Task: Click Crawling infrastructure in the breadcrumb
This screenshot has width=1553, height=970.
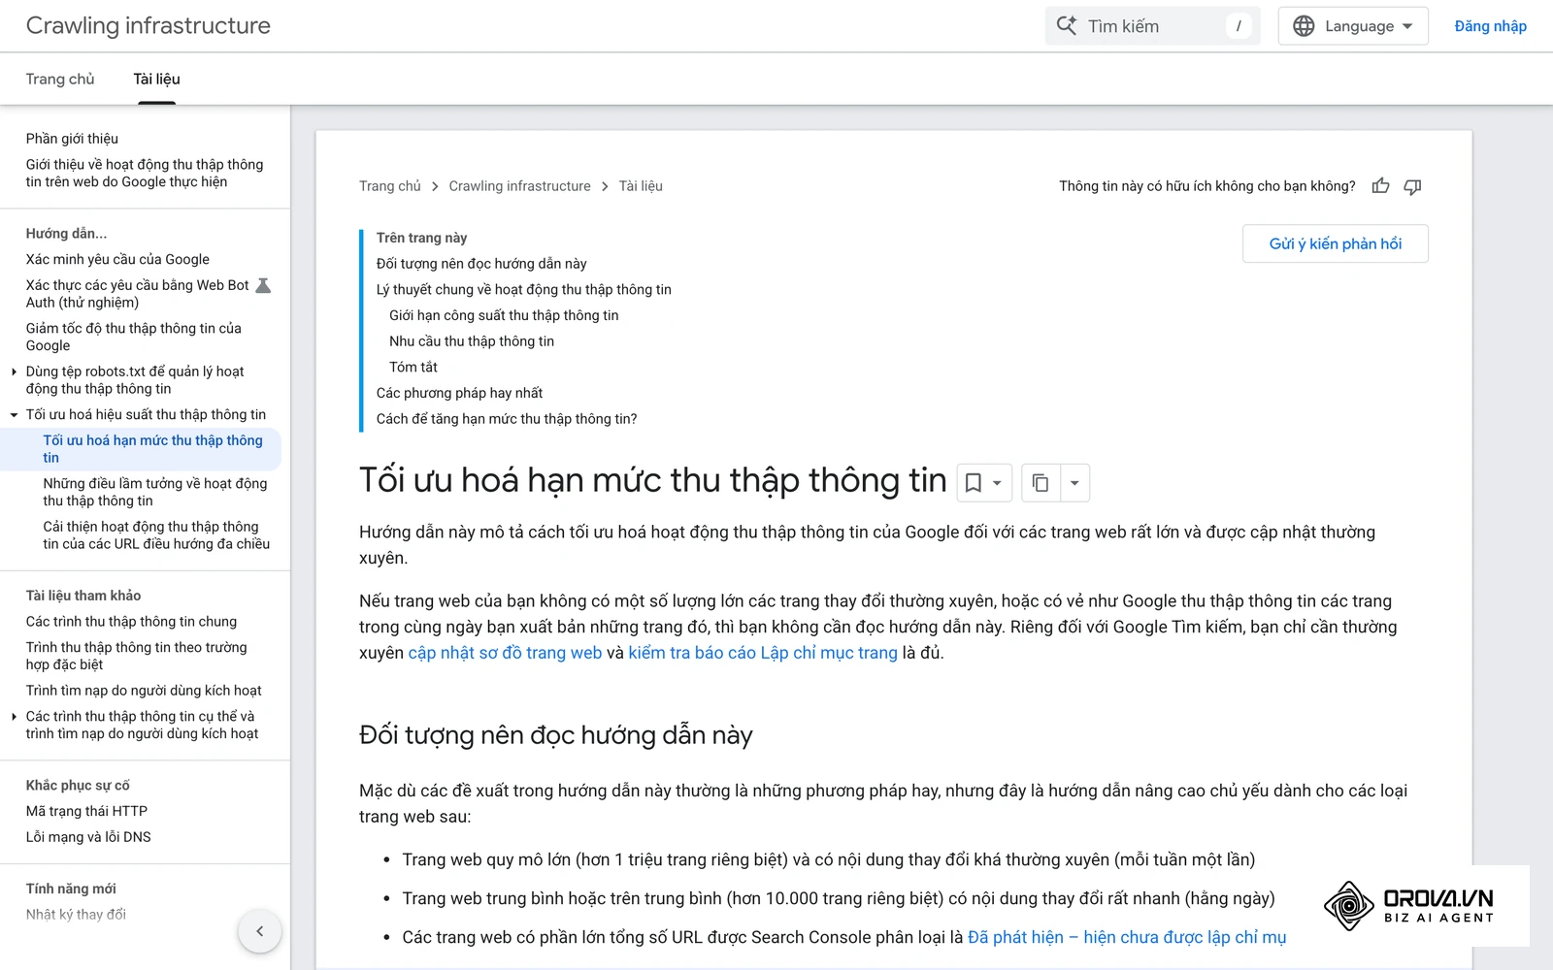Action: 519,186
